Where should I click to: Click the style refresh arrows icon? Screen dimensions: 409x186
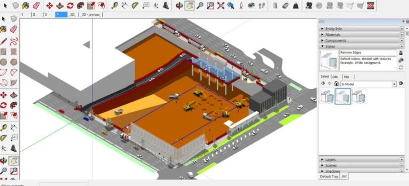coord(401,67)
